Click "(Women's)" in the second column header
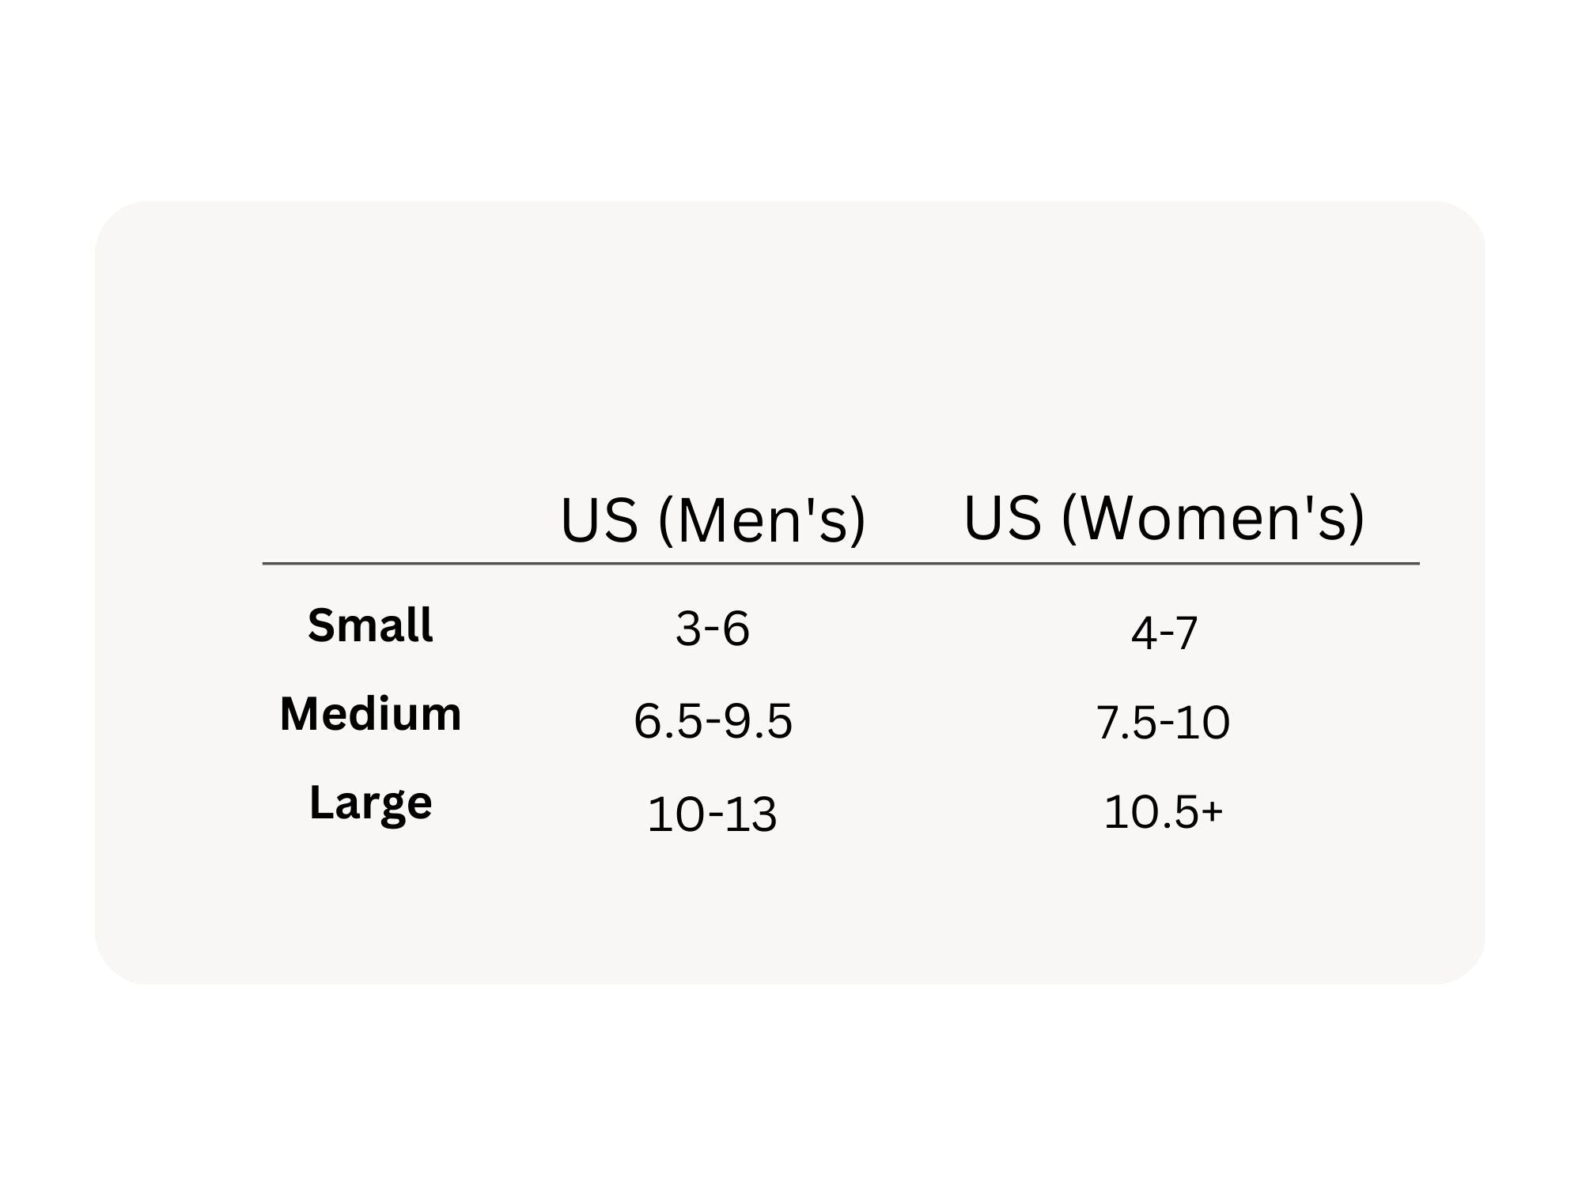Viewport: 1582px width, 1186px height. pyautogui.click(x=1213, y=518)
